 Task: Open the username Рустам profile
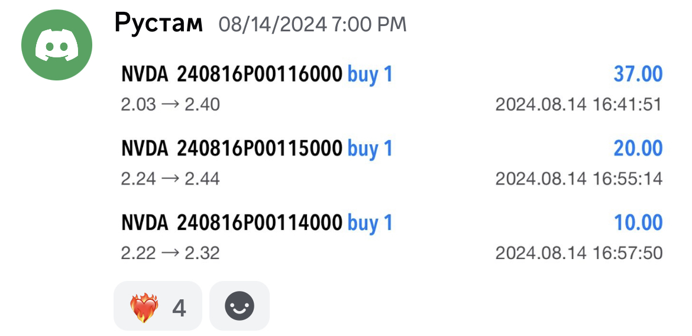click(x=159, y=24)
